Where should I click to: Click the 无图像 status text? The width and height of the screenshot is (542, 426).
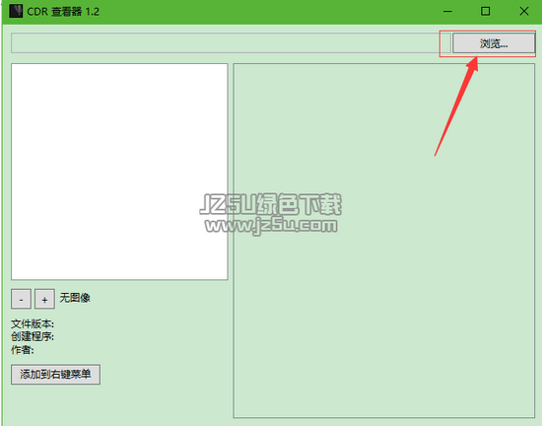click(x=75, y=298)
